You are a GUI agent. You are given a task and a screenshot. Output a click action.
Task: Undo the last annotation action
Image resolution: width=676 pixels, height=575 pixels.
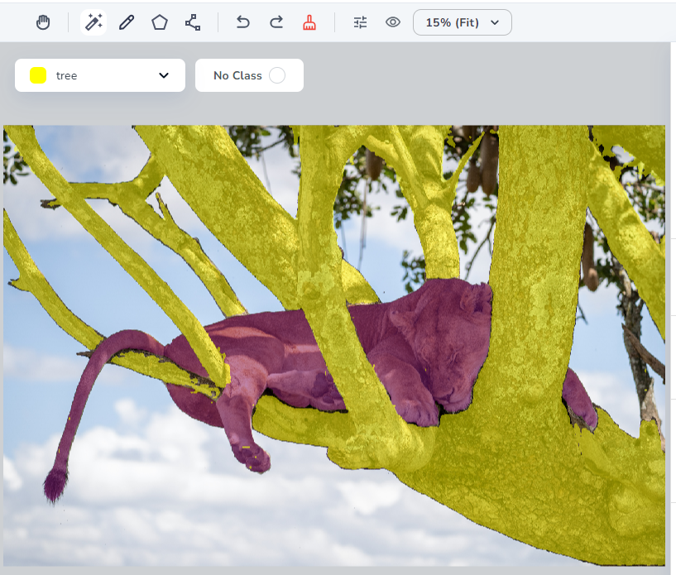click(242, 22)
